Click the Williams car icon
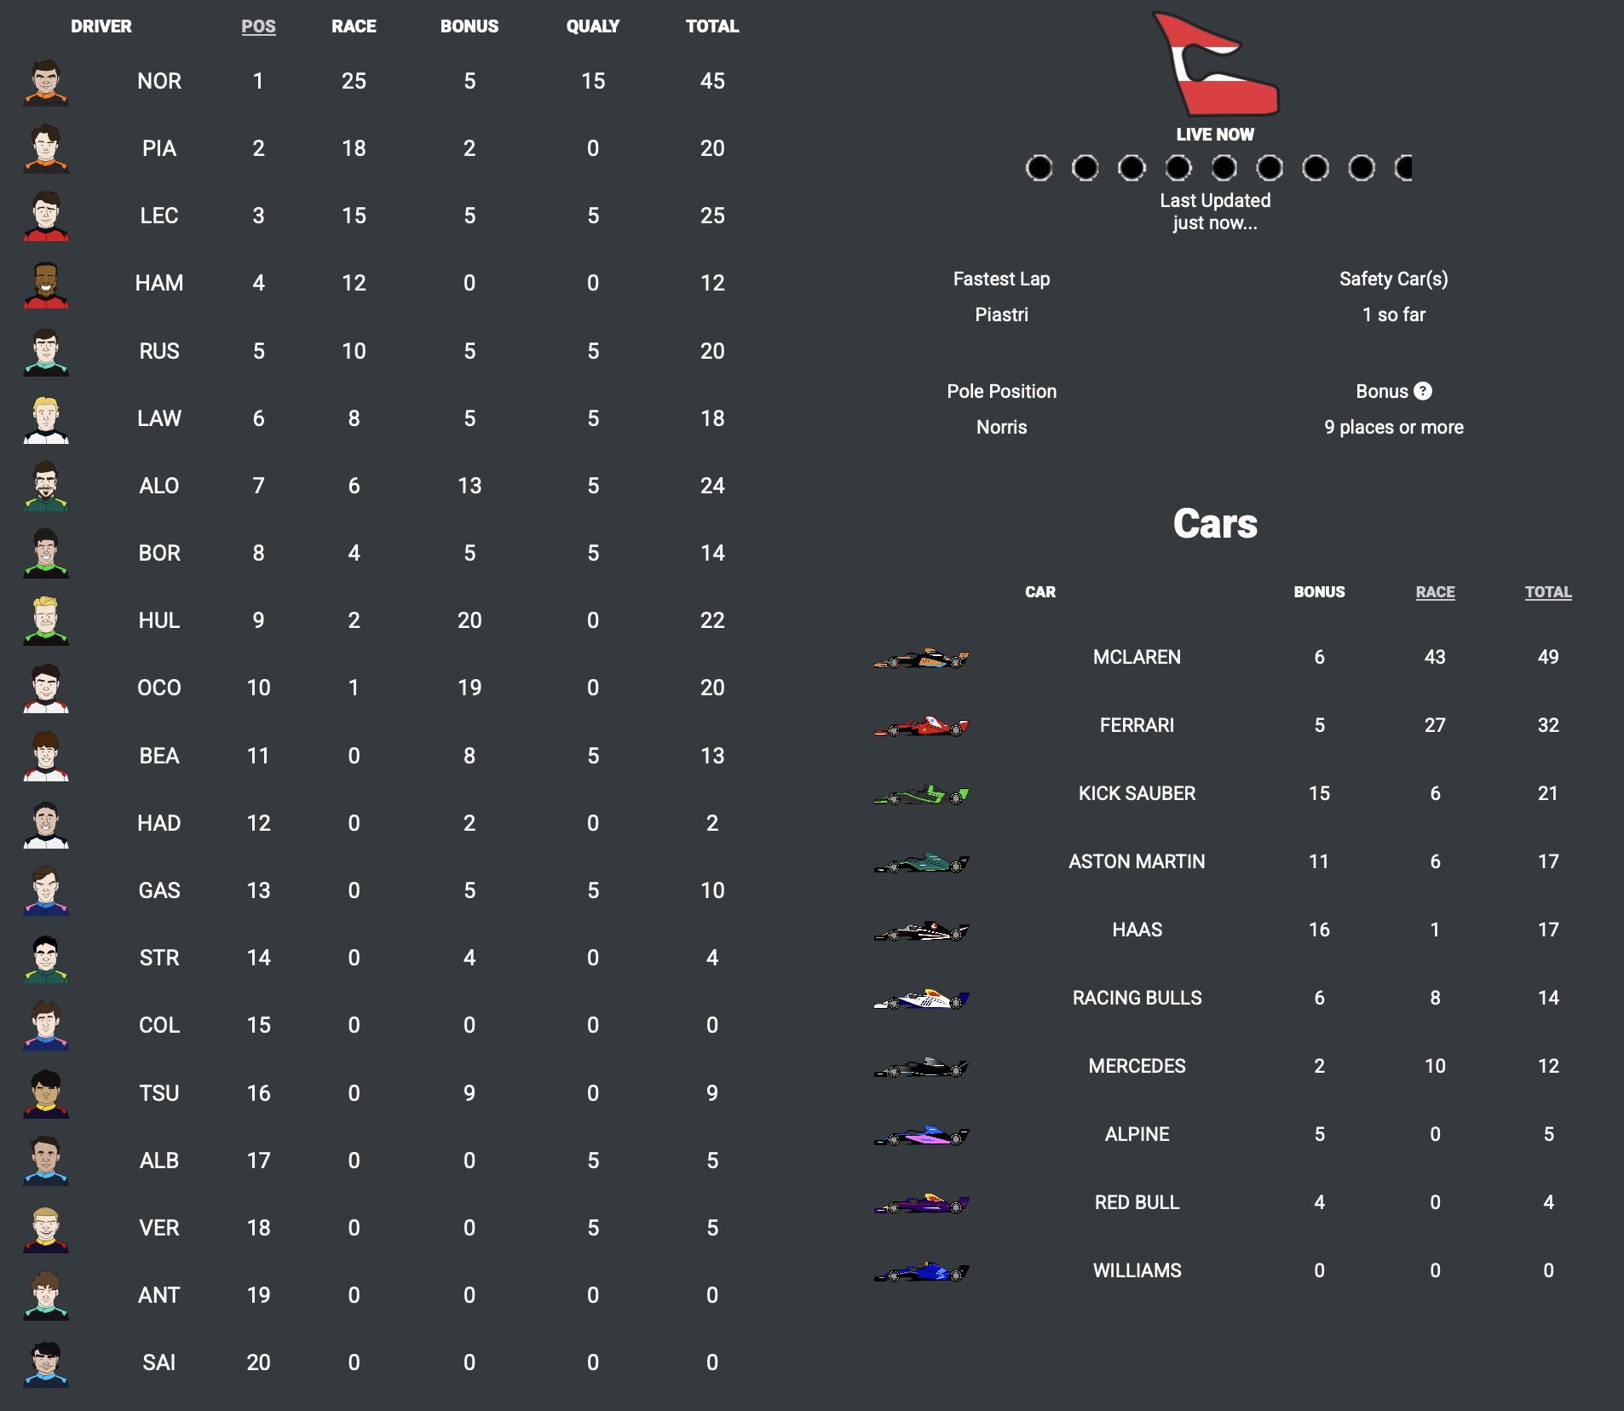Viewport: 1624px width, 1411px height. pyautogui.click(x=921, y=1272)
